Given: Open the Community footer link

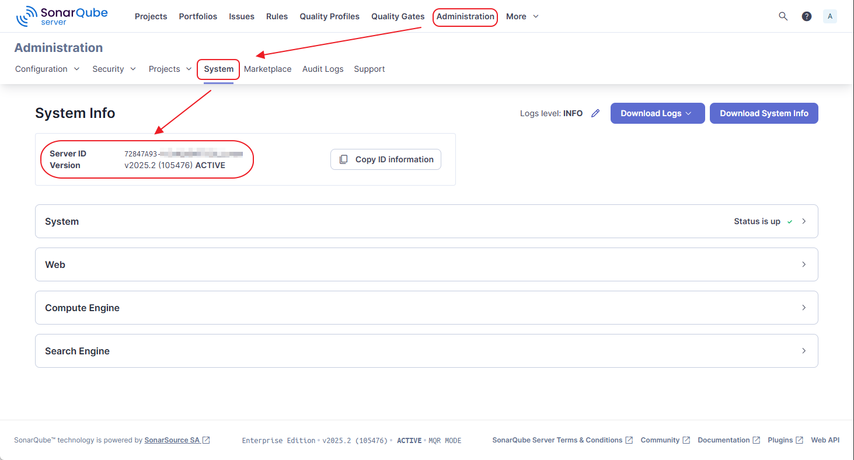Looking at the screenshot, I should click(x=665, y=440).
